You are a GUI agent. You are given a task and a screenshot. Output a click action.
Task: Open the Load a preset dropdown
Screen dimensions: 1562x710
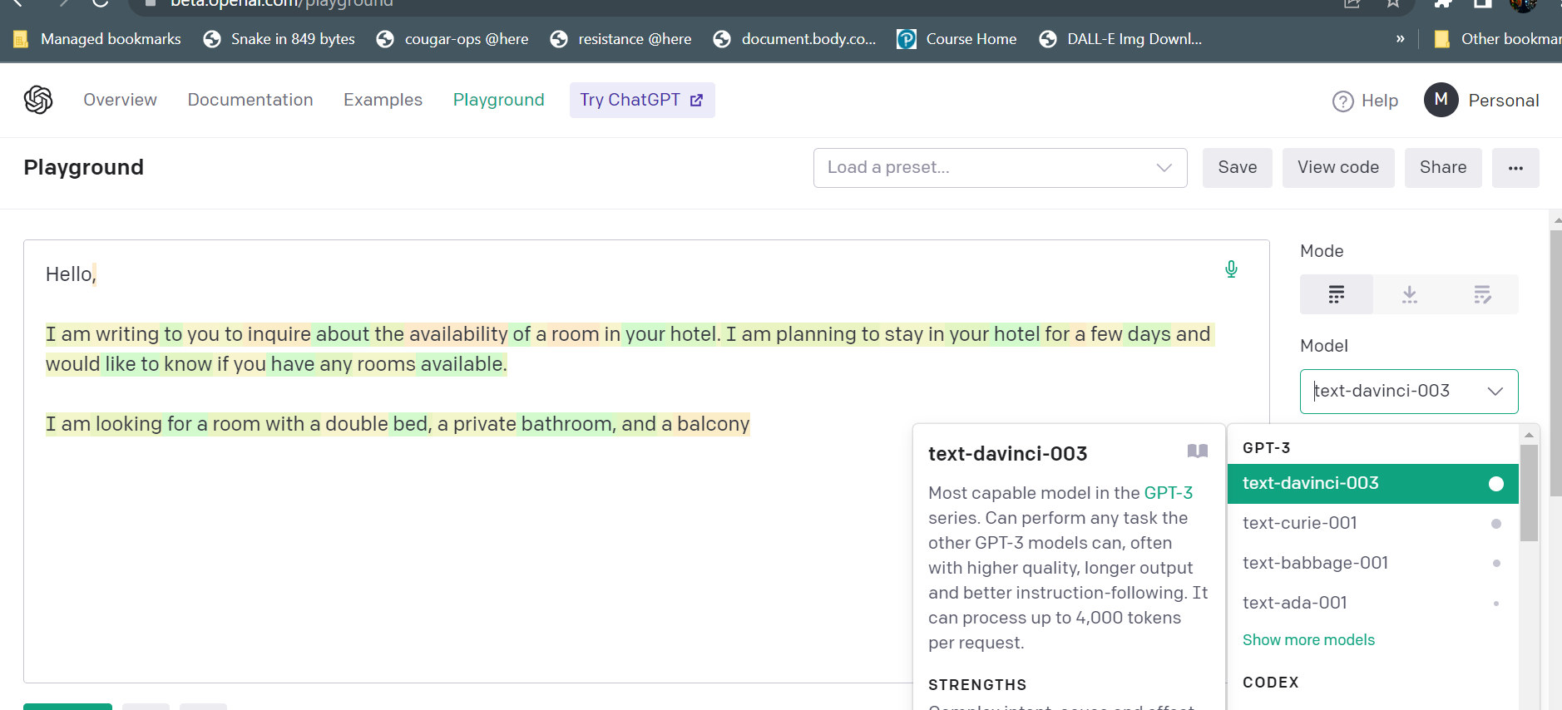(x=1000, y=168)
